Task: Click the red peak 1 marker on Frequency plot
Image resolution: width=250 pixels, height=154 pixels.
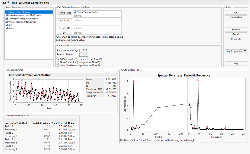Action: pyautogui.click(x=198, y=81)
